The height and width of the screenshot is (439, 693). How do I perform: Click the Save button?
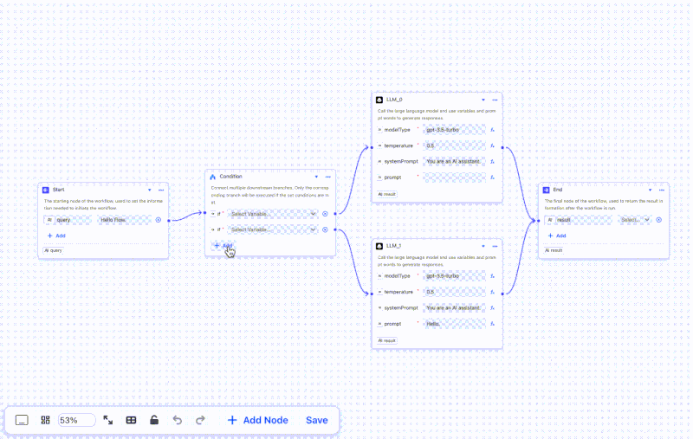[x=316, y=420]
